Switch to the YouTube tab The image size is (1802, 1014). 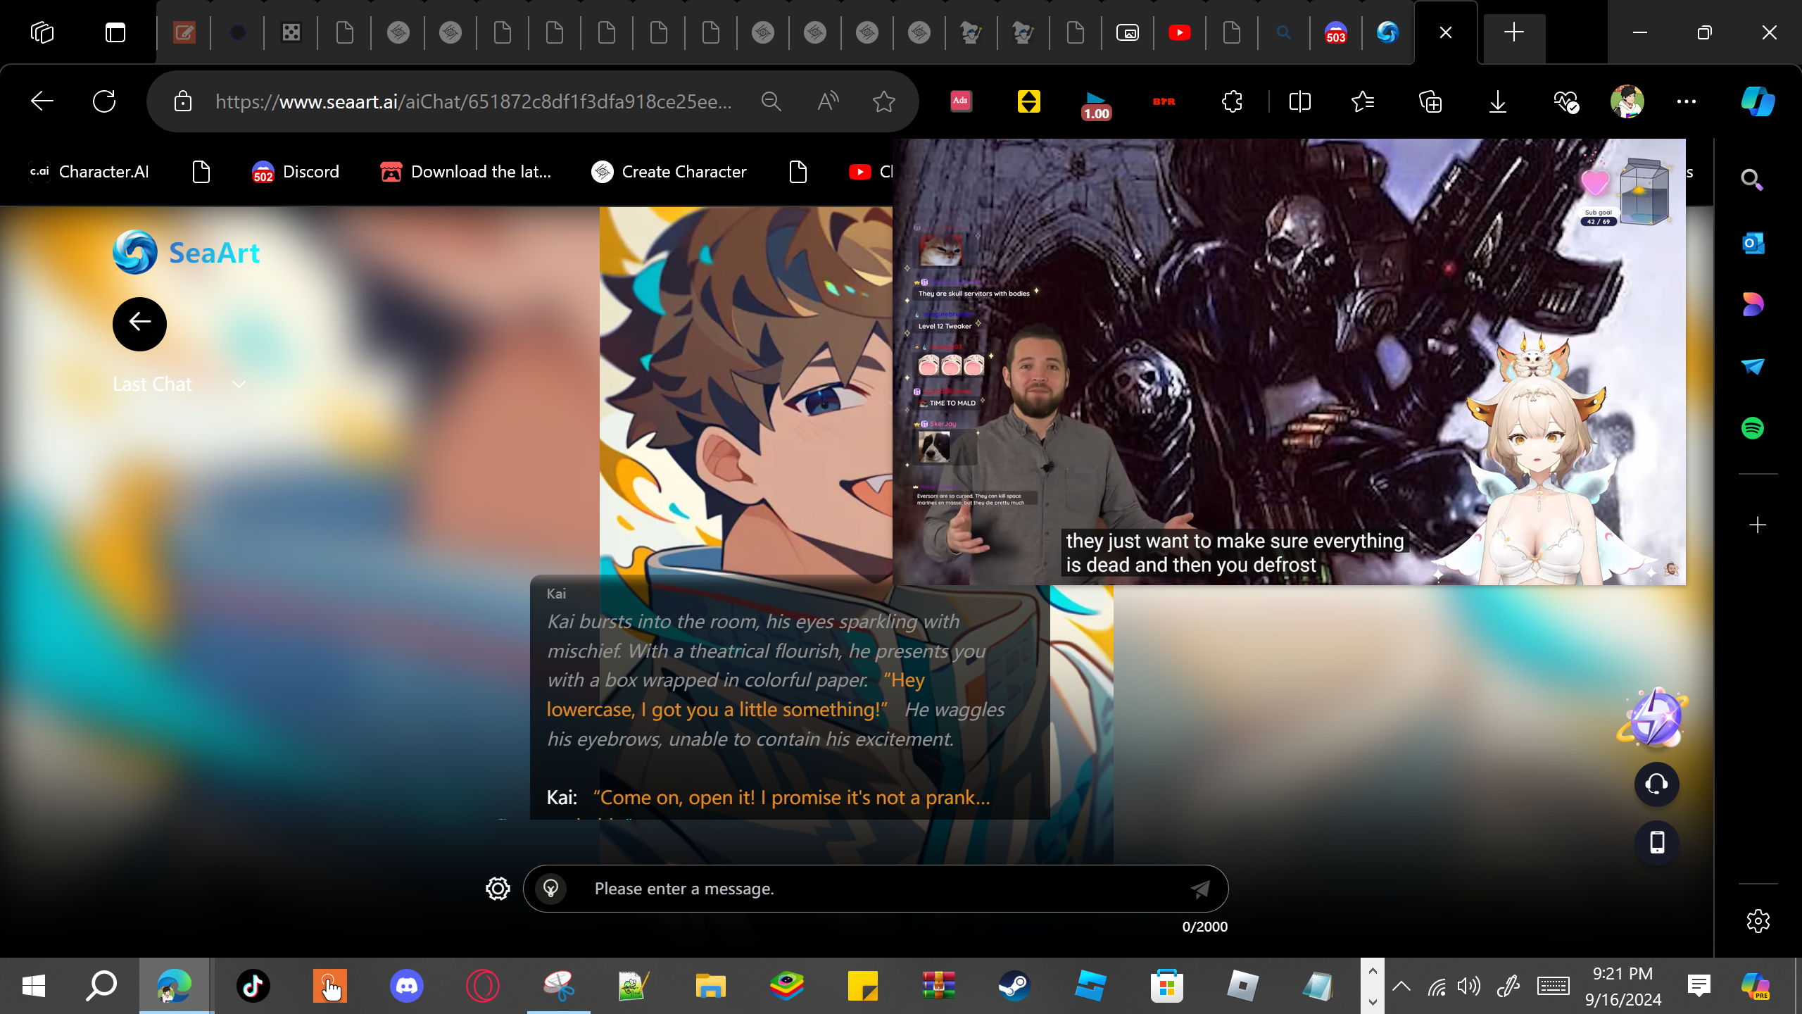coord(1180,32)
